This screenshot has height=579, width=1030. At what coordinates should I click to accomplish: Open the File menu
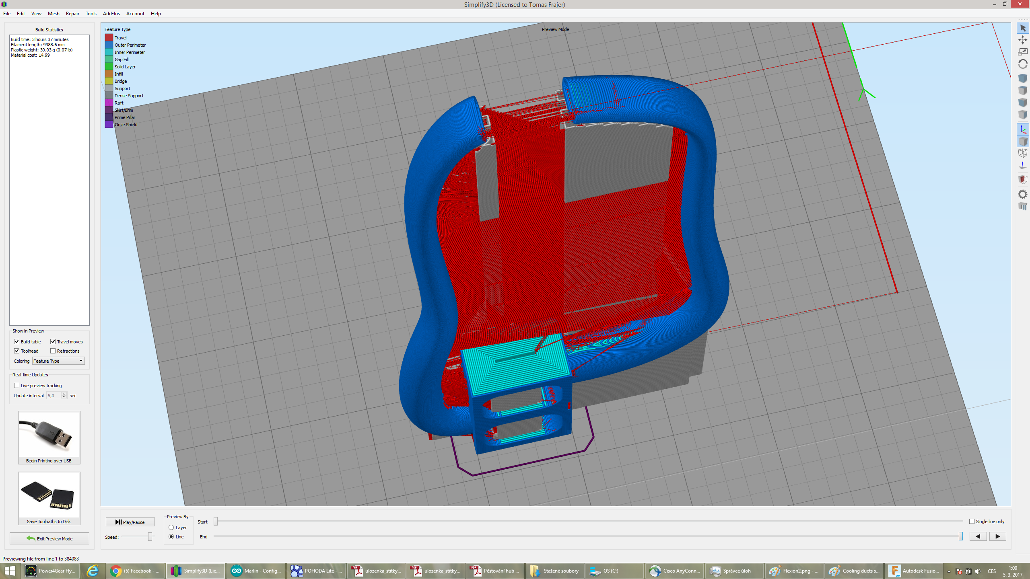click(x=7, y=14)
